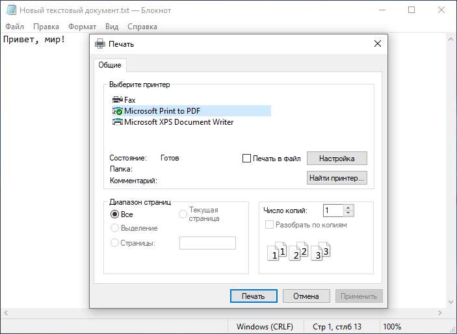The height and width of the screenshot is (334, 457).
Task: Open the Правка menu
Action: click(x=46, y=27)
